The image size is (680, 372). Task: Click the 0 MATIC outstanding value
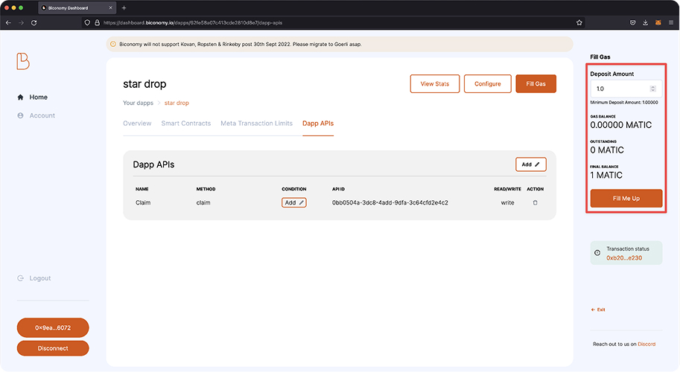pyautogui.click(x=607, y=150)
